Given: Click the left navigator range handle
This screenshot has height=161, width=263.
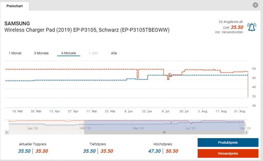Looking at the screenshot, I should click(84, 125).
